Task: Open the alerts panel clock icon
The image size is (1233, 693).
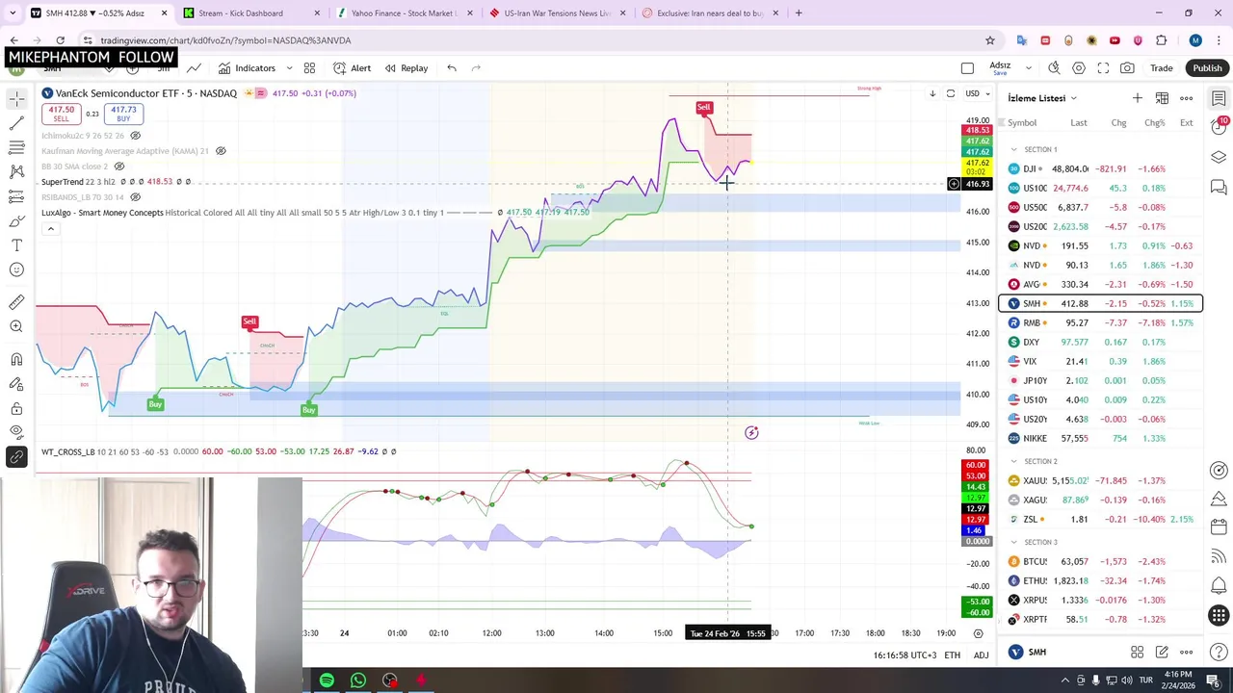Action: click(1219, 128)
